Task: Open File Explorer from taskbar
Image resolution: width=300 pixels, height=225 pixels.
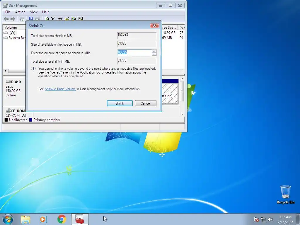Action: (x=25, y=219)
